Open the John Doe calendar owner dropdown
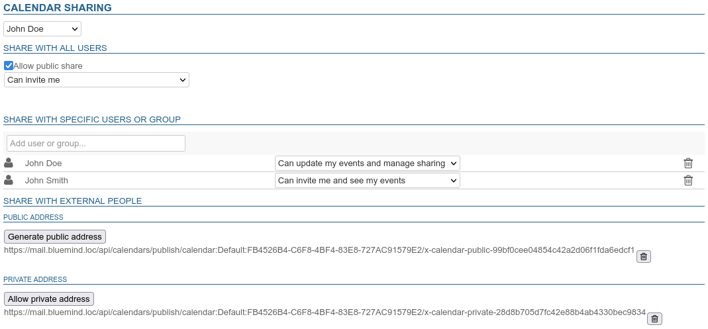The height and width of the screenshot is (329, 708). [x=42, y=29]
